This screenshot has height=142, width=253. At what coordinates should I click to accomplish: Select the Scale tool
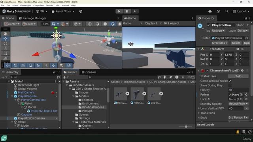(x=5, y=48)
